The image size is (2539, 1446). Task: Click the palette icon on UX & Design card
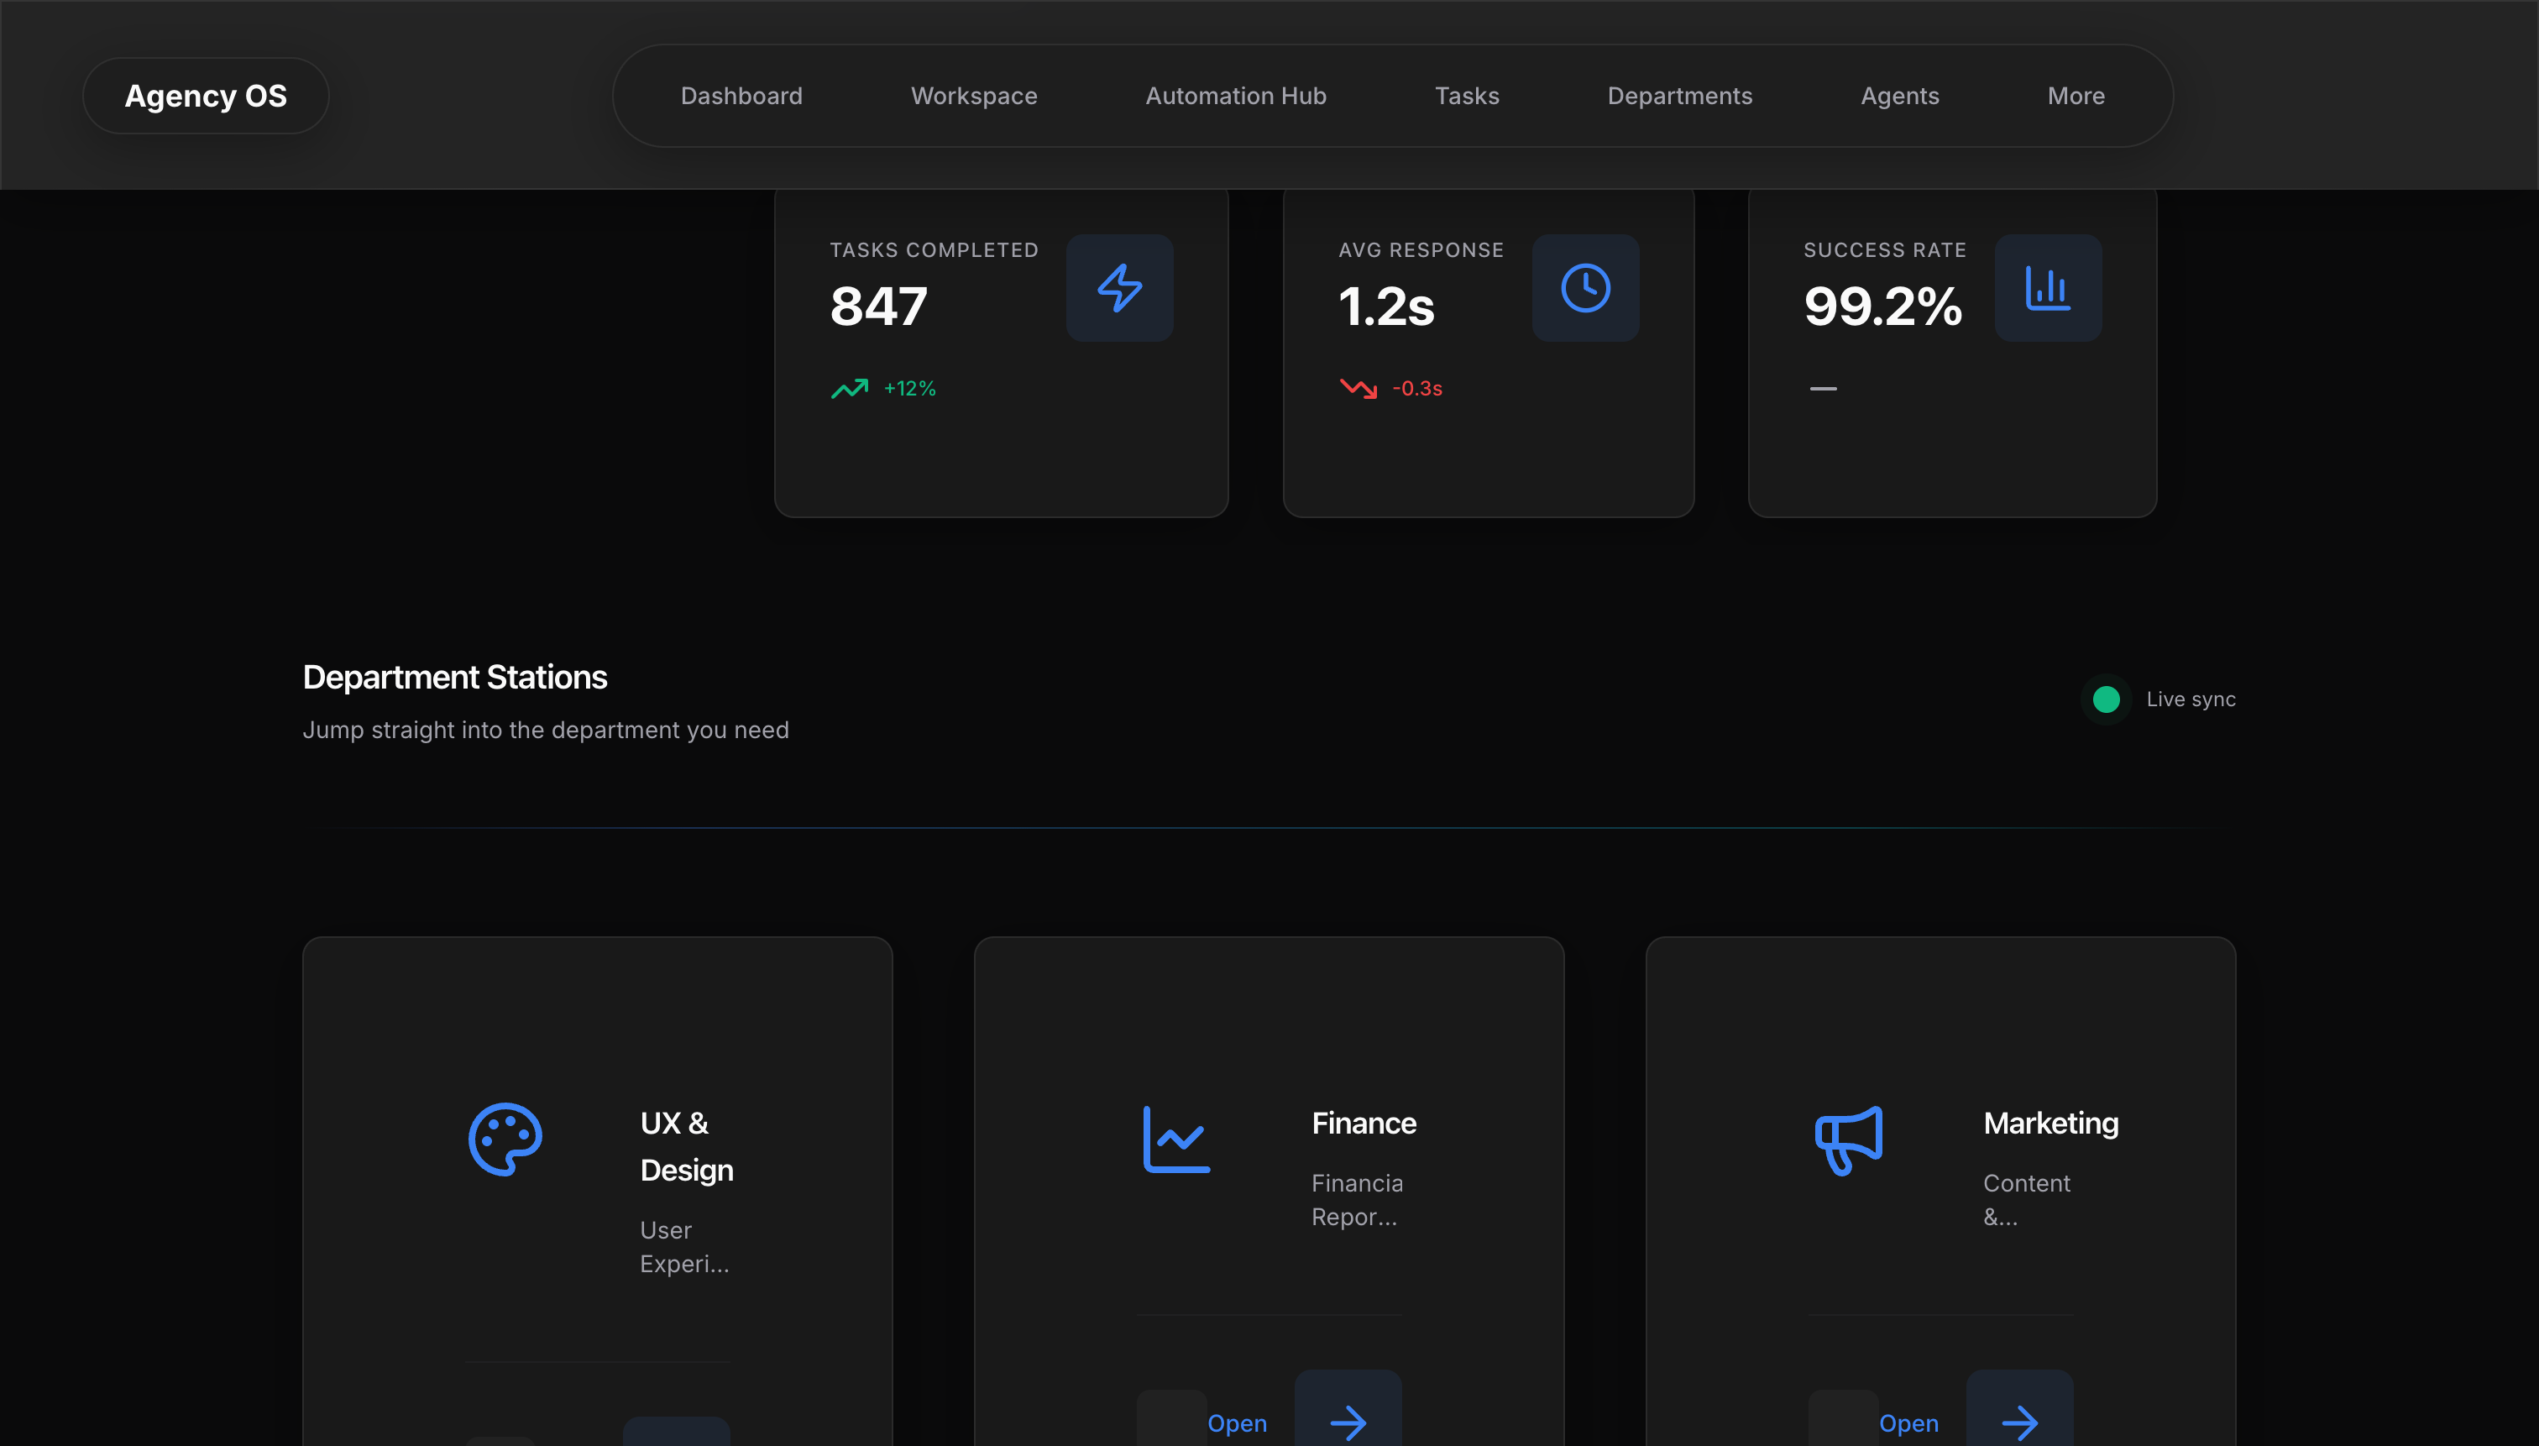click(x=504, y=1140)
